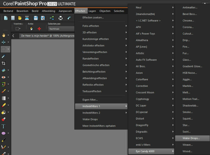Click the Save As icon

click(x=43, y=18)
